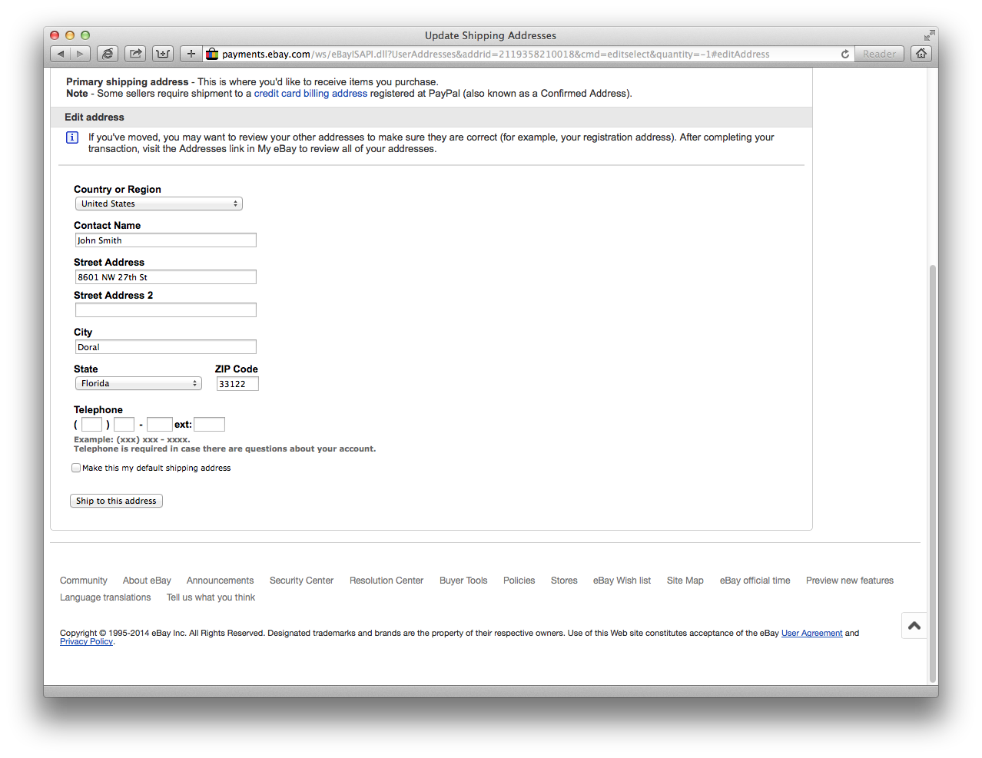Screen dimensions: 982x758
Task: Click the telephone prefix box
Action: pos(124,425)
